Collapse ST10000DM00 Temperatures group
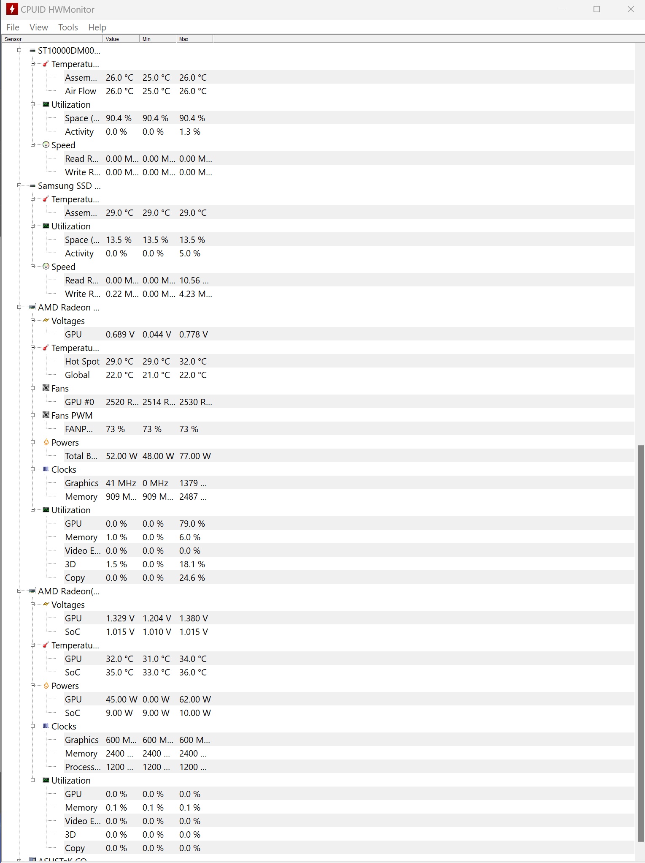The height and width of the screenshot is (863, 645). pos(32,64)
